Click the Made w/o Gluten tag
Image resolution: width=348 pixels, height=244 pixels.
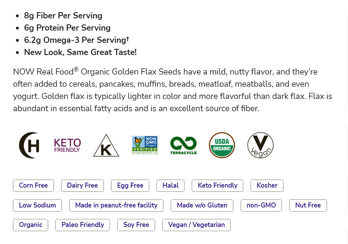pyautogui.click(x=202, y=205)
